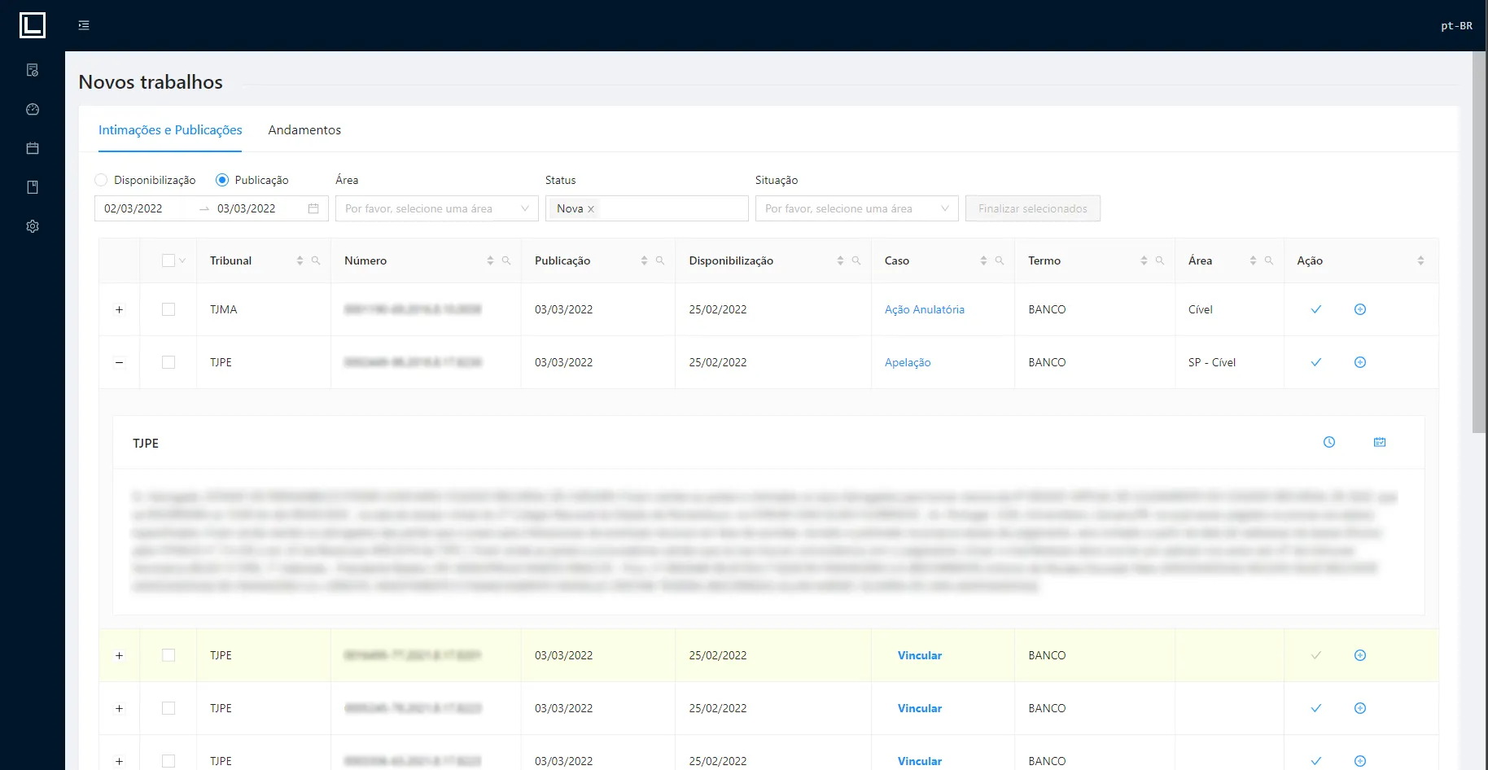
Task: Check the select-all checkbox in table header
Action: click(168, 260)
